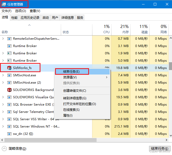Image resolution: width=172 pixels, height=155 pixels.
Task: Click the sw_dn (32 位) process icon
Action: tap(9, 134)
